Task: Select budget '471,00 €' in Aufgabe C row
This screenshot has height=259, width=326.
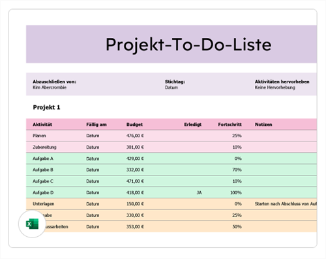Action: pos(135,181)
